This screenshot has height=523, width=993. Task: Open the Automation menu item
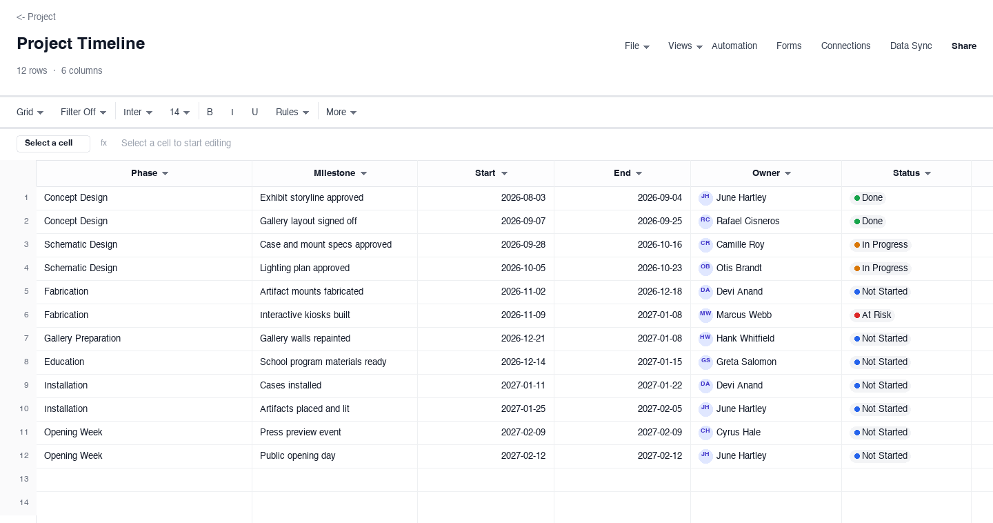[x=734, y=46]
